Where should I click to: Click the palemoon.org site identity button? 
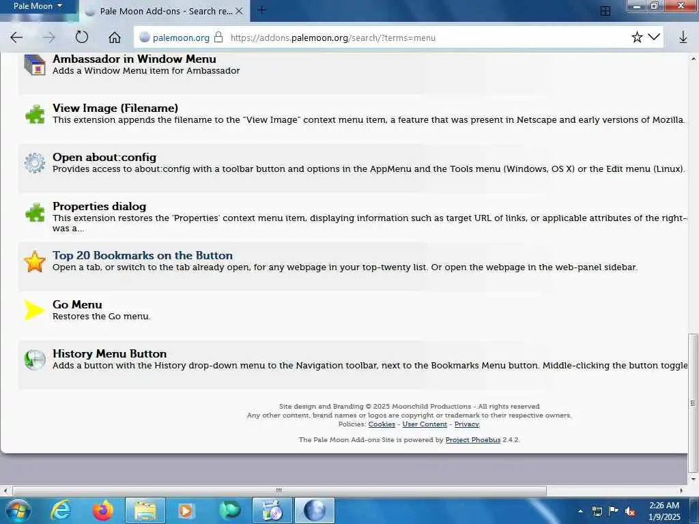point(174,38)
